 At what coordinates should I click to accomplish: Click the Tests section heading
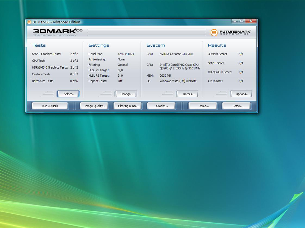pyautogui.click(x=39, y=45)
